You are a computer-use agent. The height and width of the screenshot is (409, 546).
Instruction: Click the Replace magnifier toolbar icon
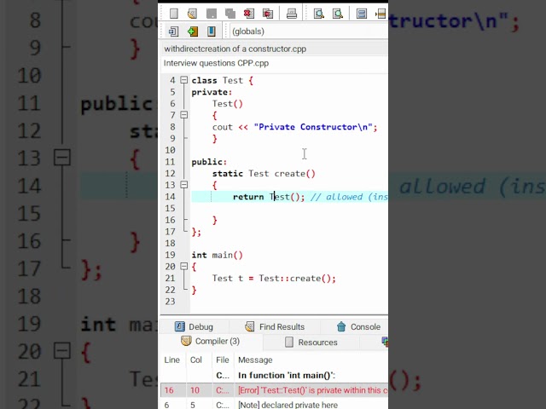338,14
